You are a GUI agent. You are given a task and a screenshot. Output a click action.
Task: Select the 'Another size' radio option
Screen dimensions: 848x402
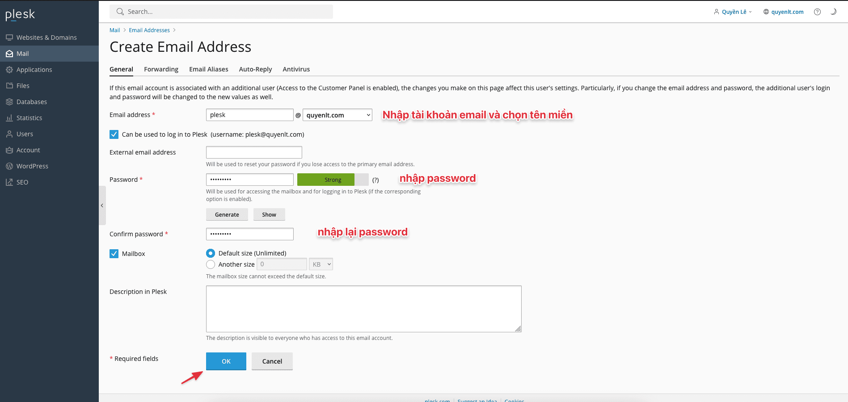211,264
